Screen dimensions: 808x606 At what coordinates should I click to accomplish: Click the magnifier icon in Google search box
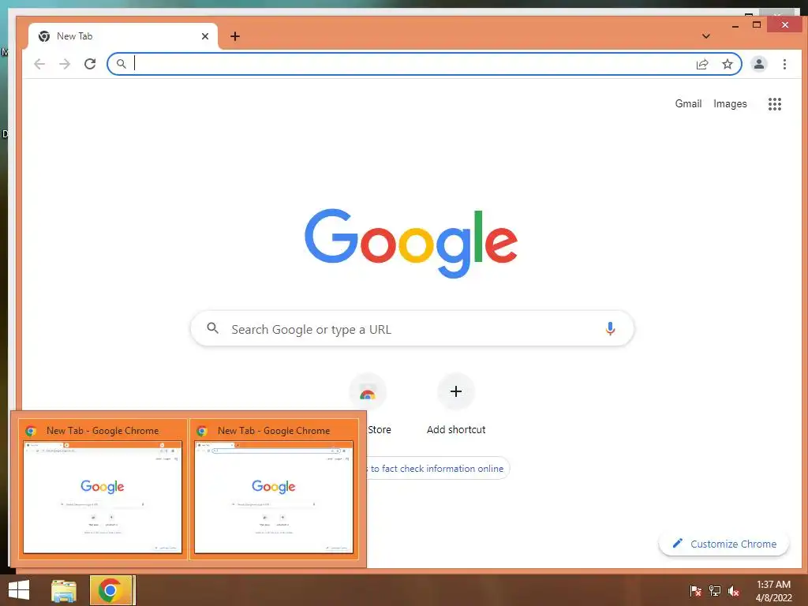tap(212, 327)
